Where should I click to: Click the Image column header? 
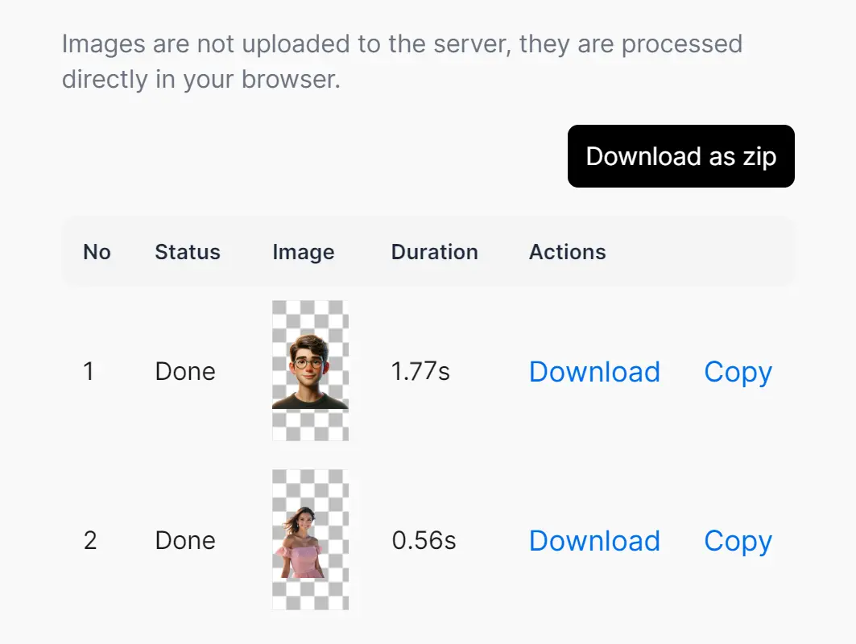[304, 252]
